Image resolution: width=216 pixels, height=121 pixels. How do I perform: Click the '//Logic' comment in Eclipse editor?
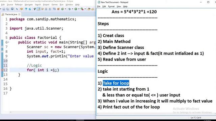tap(34, 66)
